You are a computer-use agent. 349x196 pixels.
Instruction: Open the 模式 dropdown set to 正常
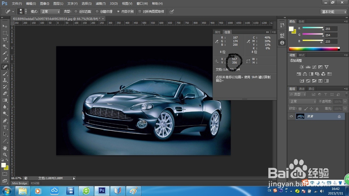51,12
